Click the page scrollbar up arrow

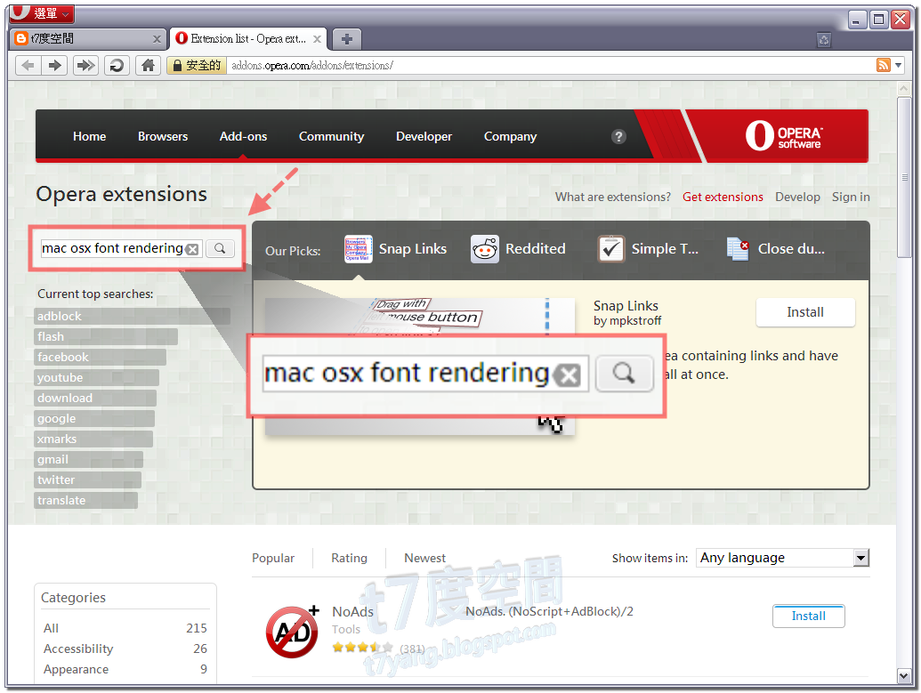pyautogui.click(x=904, y=89)
